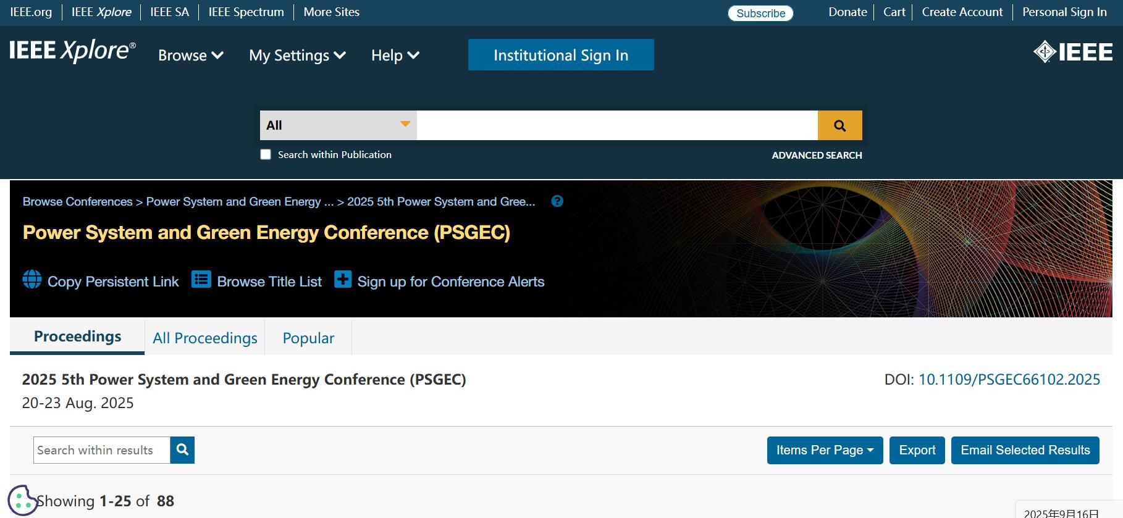Image resolution: width=1123 pixels, height=518 pixels.
Task: Click the globe icon for persistent link
Action: coord(32,280)
